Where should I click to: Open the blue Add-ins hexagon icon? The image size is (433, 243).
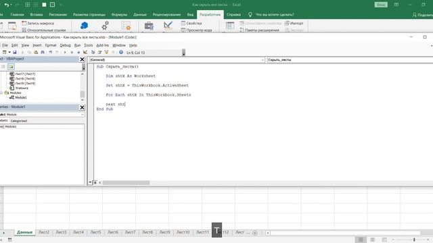pyautogui.click(x=84, y=26)
